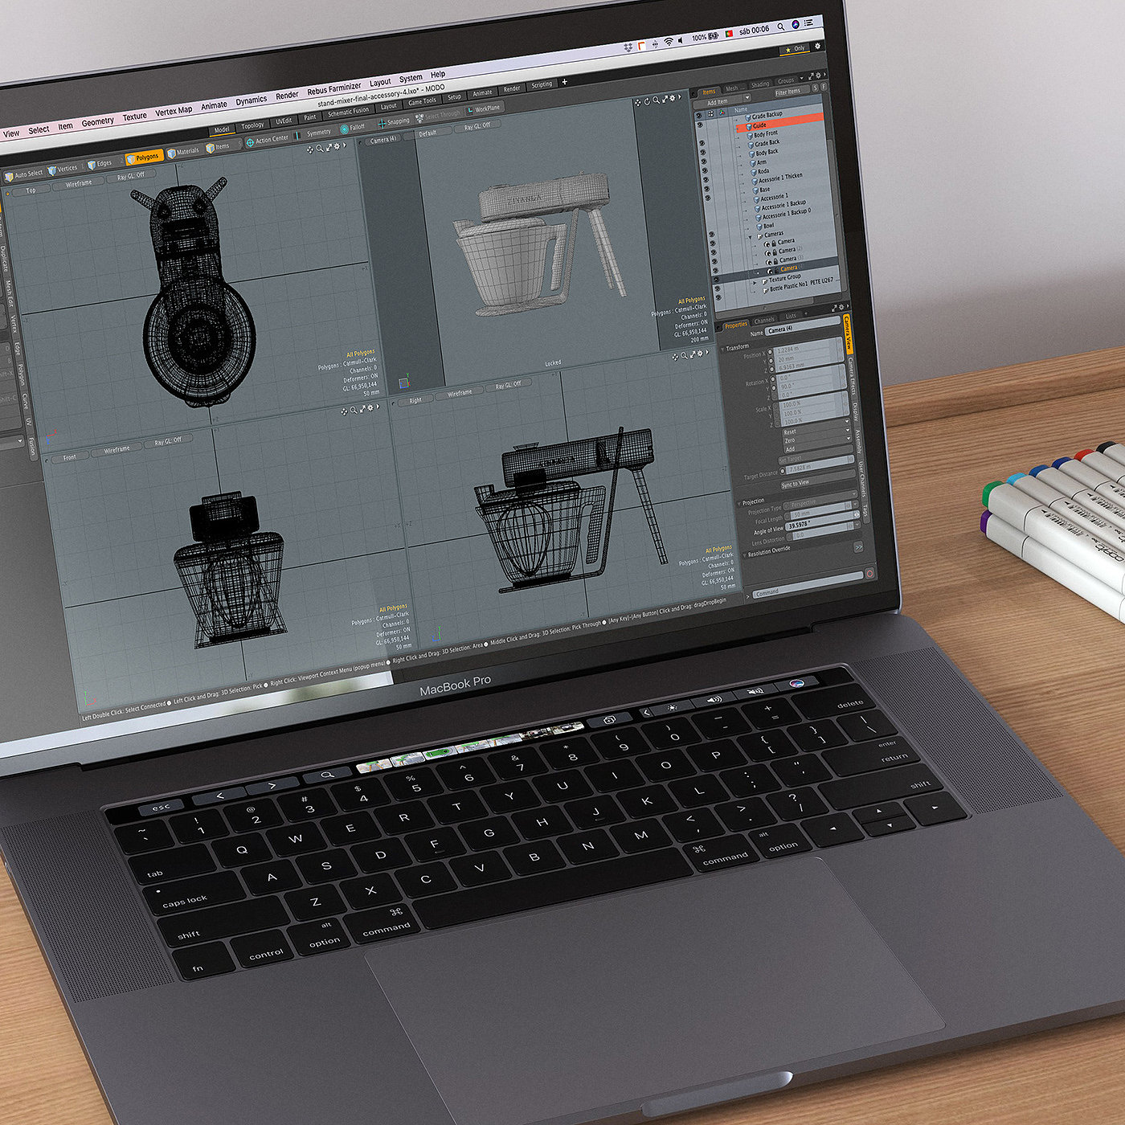The width and height of the screenshot is (1125, 1125).
Task: Select the Body Front item
Action: (x=761, y=134)
